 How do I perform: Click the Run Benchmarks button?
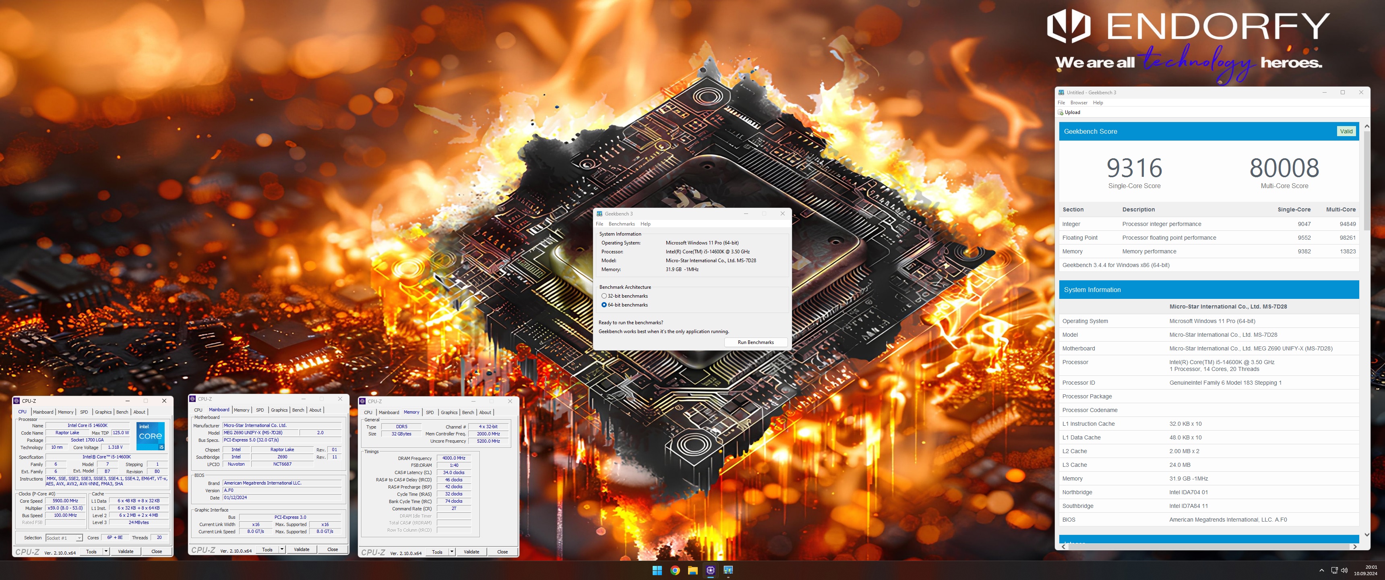click(x=755, y=342)
